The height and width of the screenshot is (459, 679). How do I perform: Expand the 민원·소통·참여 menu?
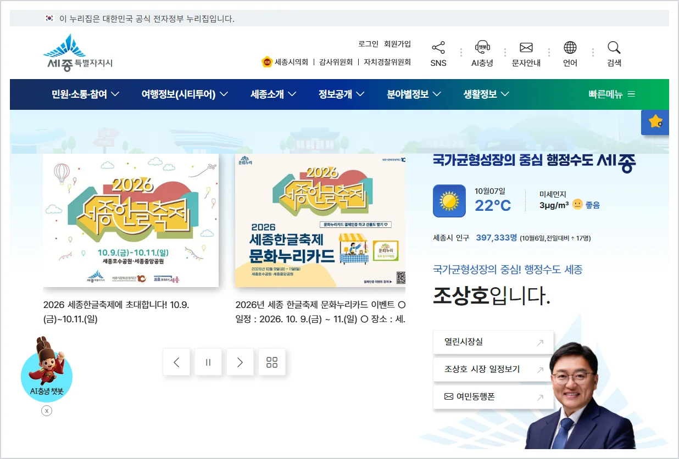86,94
